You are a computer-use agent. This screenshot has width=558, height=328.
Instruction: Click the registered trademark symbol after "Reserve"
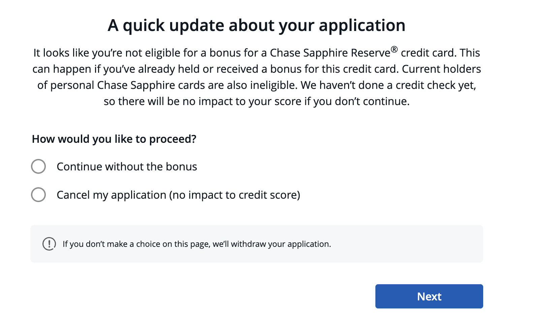pyautogui.click(x=394, y=50)
